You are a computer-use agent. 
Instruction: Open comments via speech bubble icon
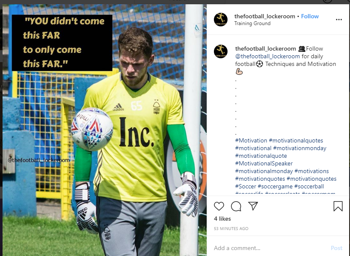[236, 206]
